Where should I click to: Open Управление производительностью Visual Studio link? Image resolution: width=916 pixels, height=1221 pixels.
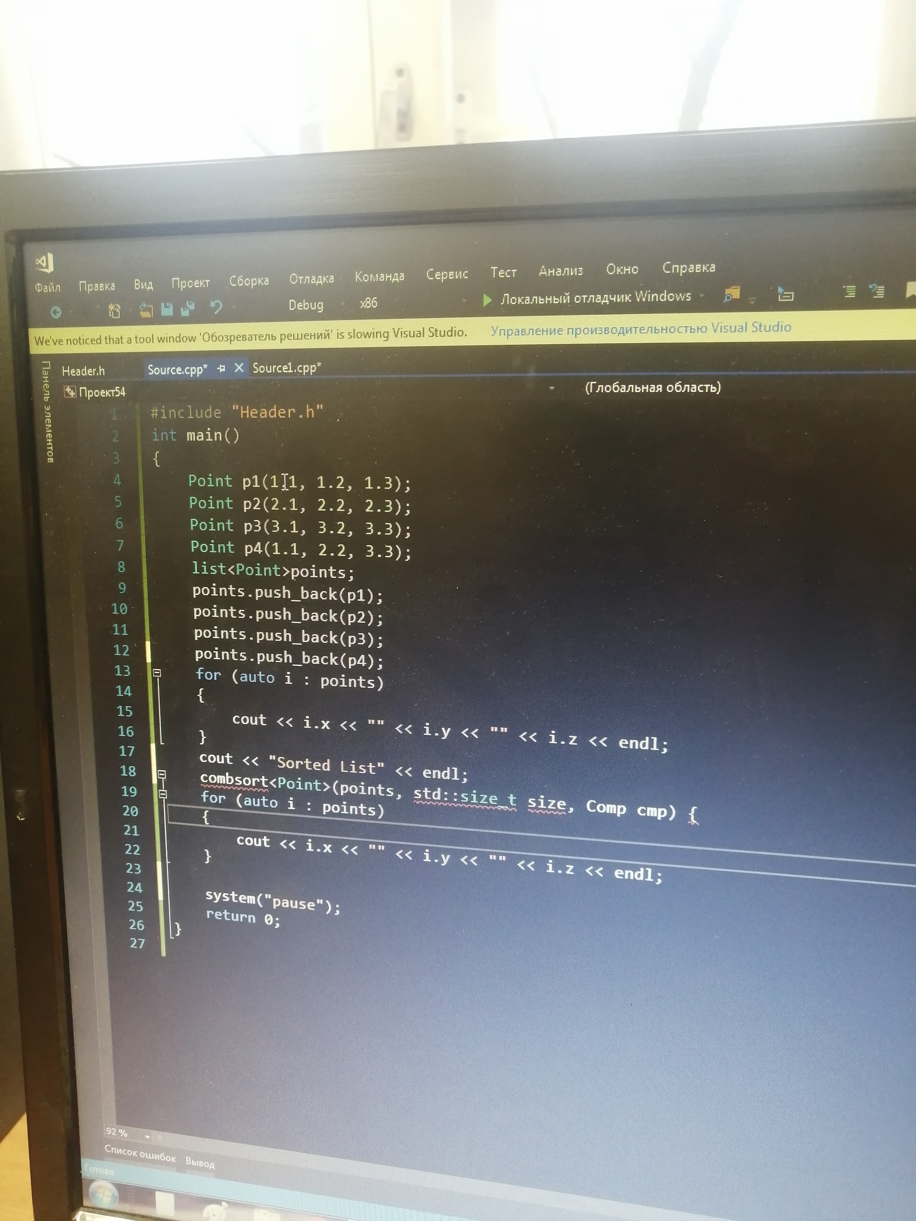click(x=641, y=329)
